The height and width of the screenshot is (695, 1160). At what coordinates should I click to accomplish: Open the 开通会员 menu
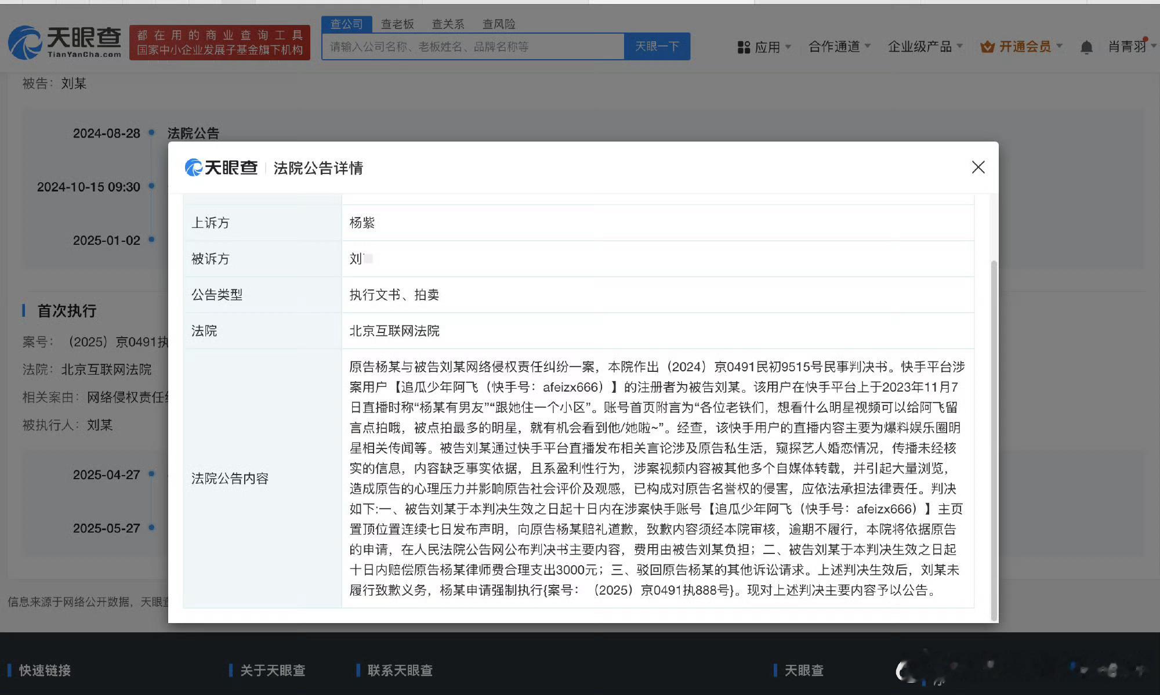point(1025,46)
